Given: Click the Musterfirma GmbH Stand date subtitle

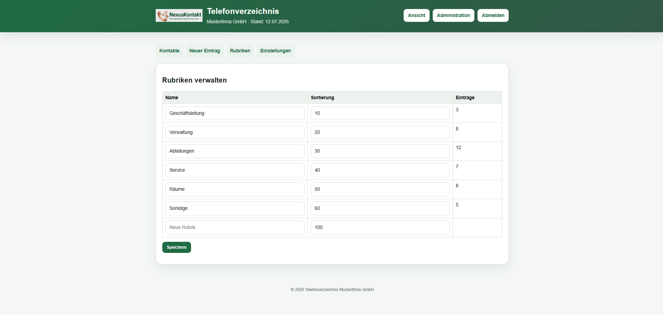Looking at the screenshot, I should [x=248, y=22].
